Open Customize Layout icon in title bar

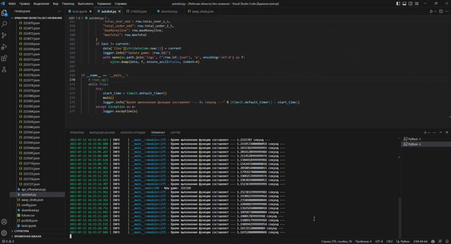point(417,4)
